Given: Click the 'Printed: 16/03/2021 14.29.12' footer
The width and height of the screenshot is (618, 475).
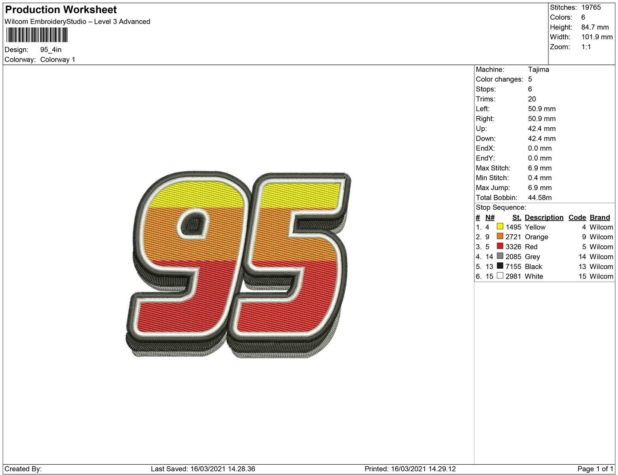Looking at the screenshot, I should (410, 469).
